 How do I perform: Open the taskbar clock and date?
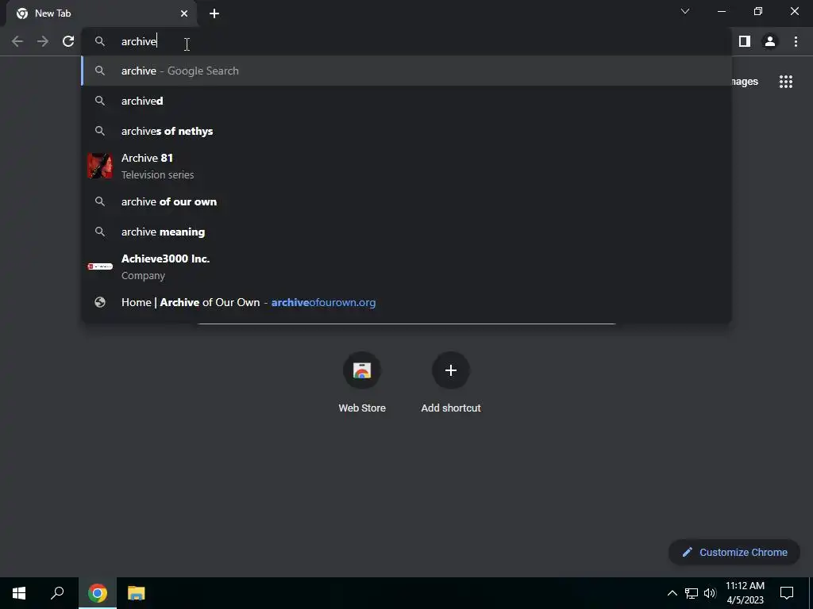(x=745, y=593)
